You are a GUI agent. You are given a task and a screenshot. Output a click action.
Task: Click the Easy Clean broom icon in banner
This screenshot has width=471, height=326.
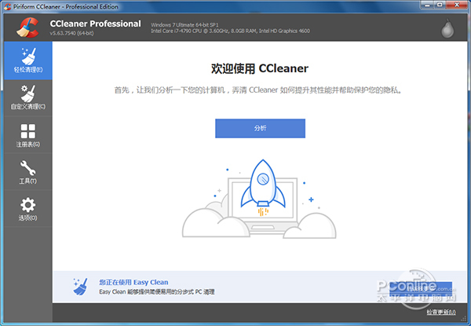click(81, 287)
